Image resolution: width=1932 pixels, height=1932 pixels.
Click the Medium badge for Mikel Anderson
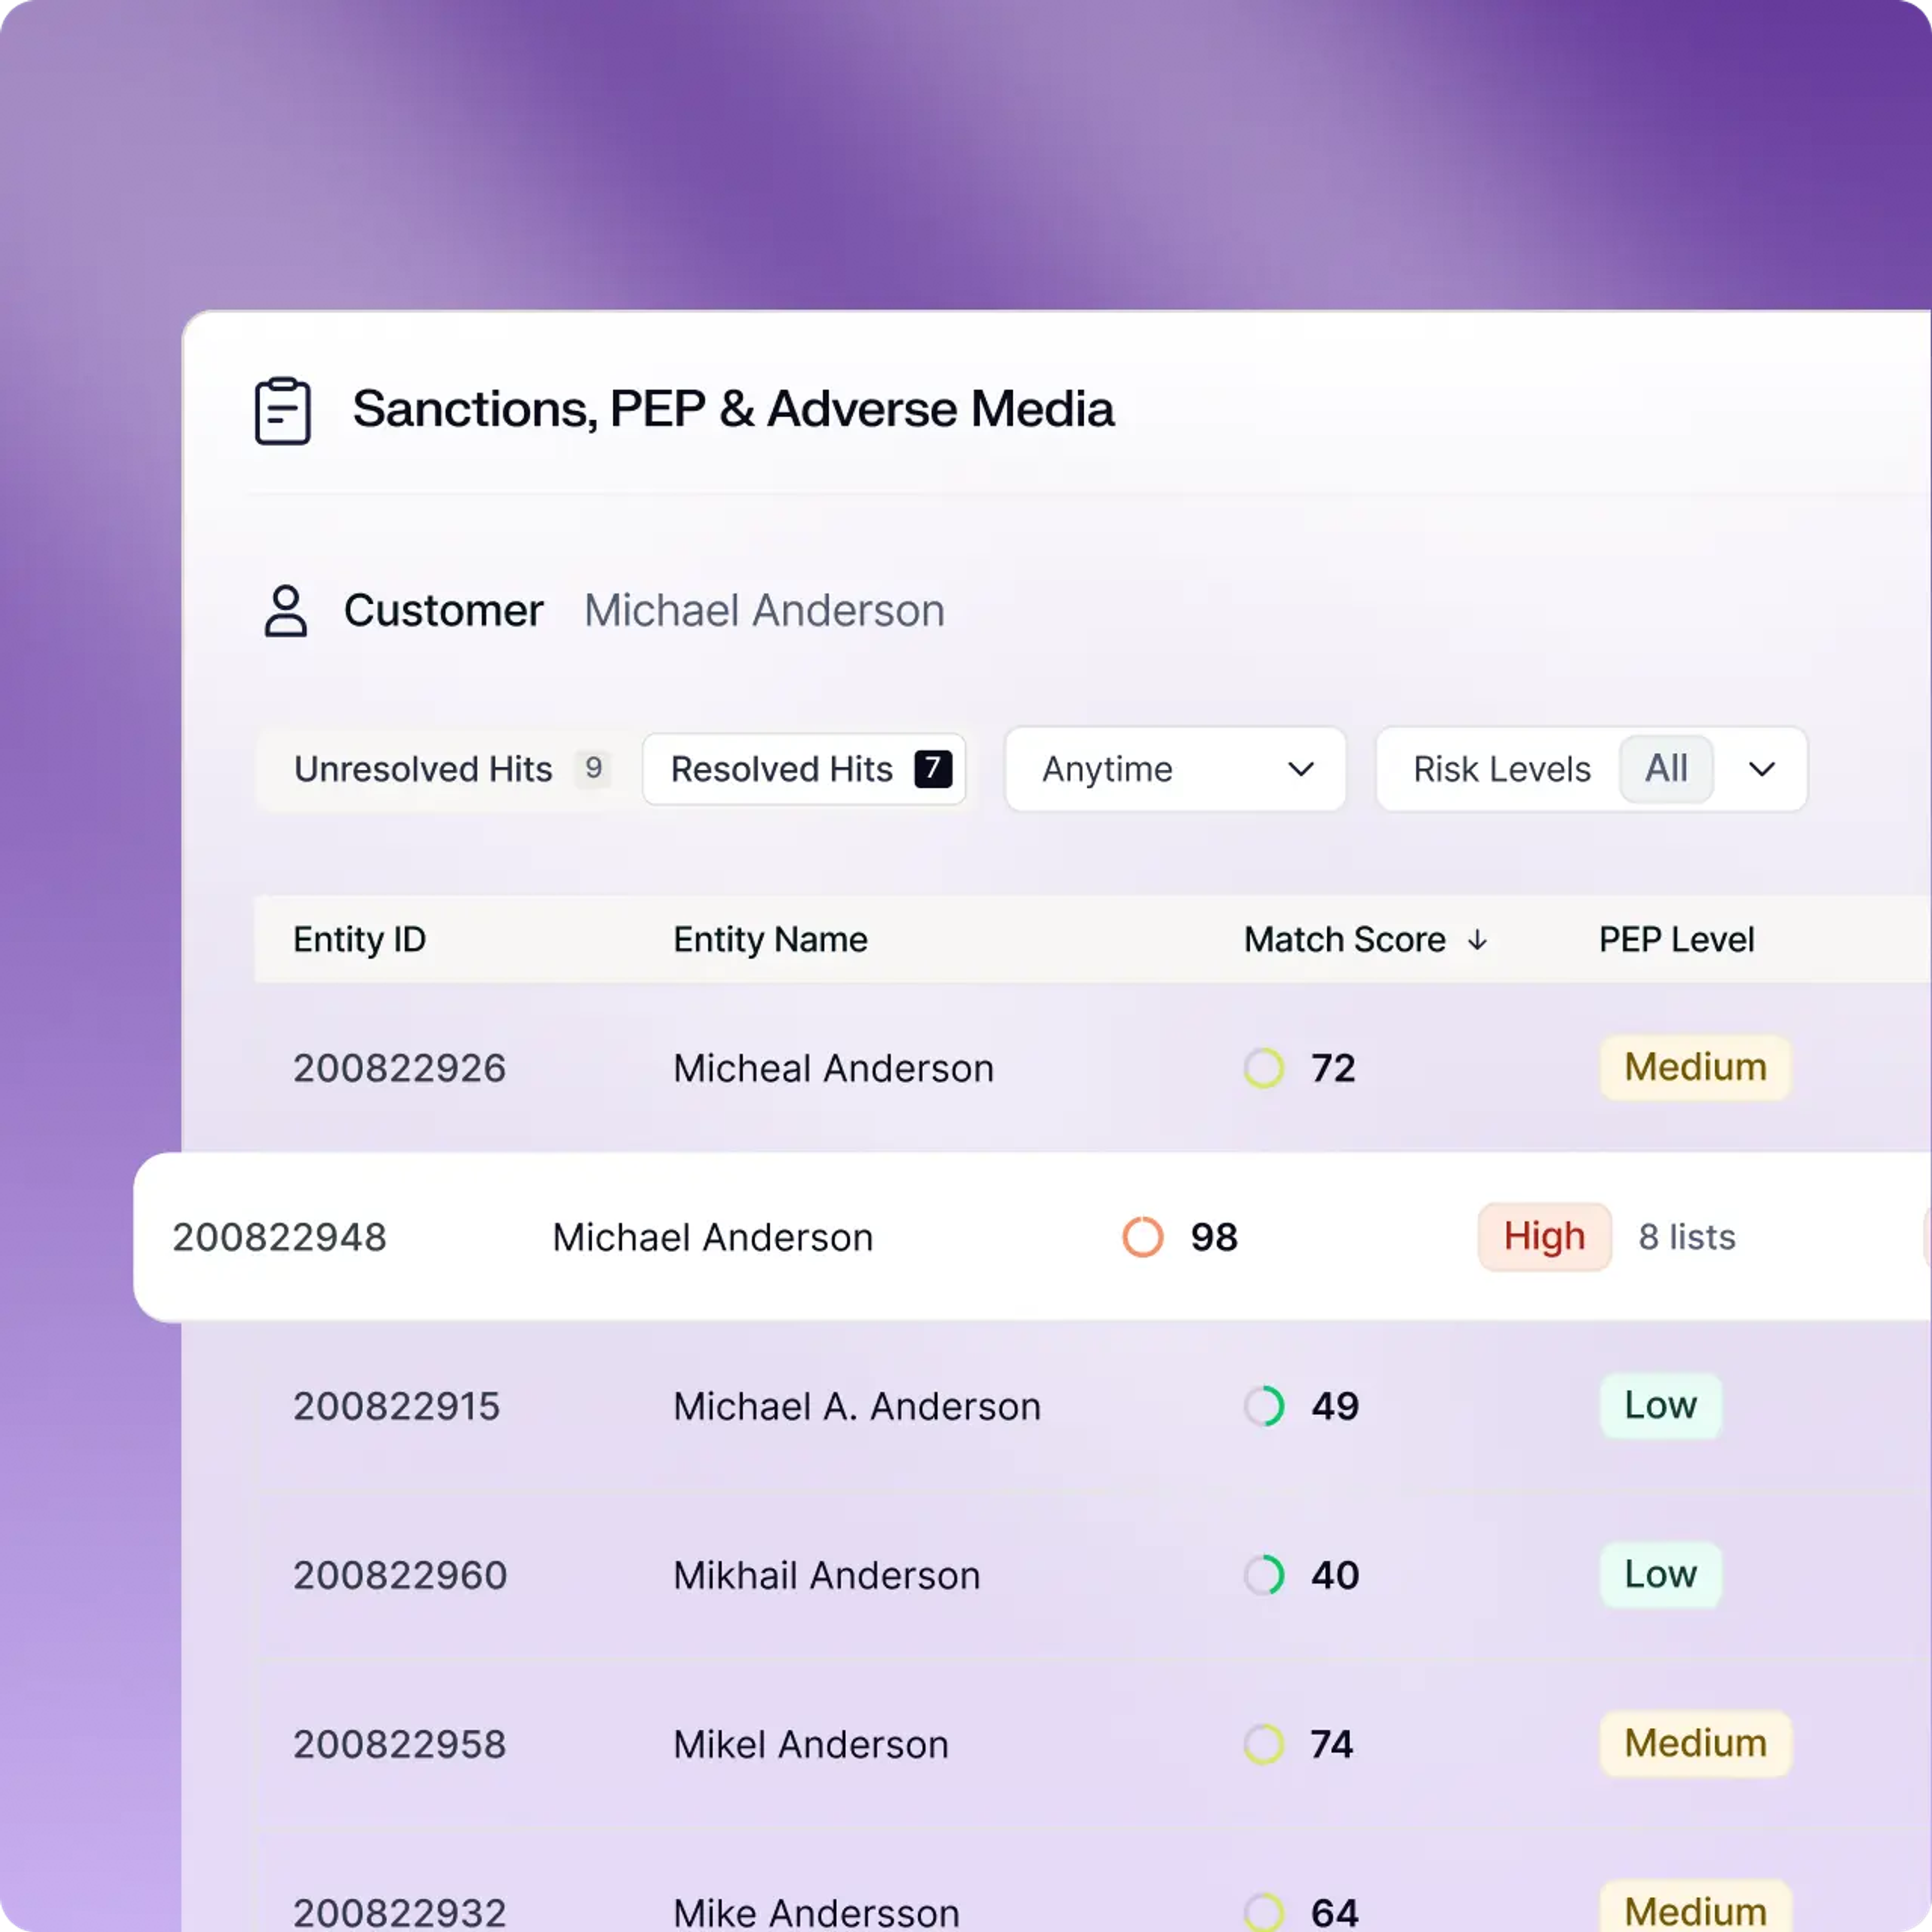(1694, 1744)
